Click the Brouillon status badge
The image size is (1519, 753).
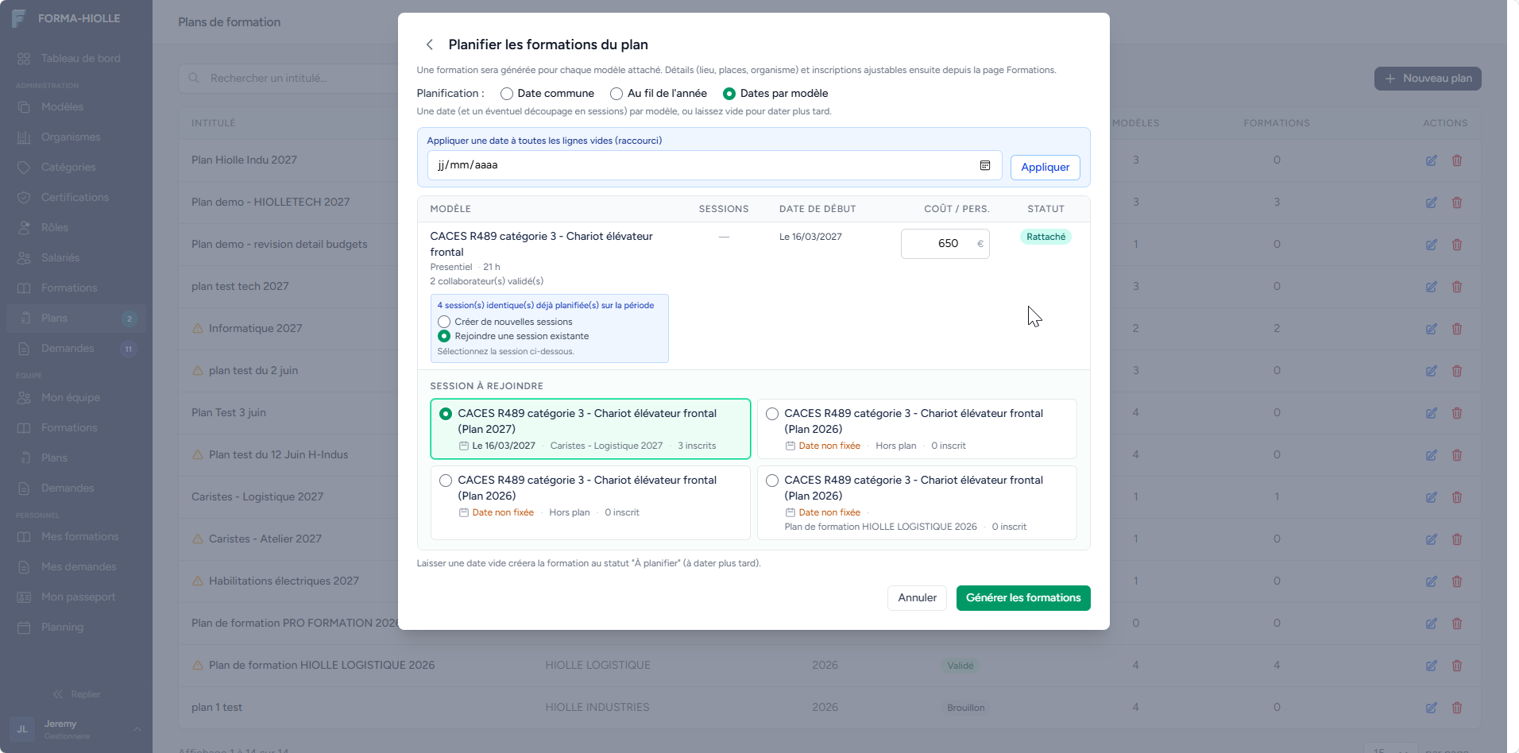click(x=965, y=708)
